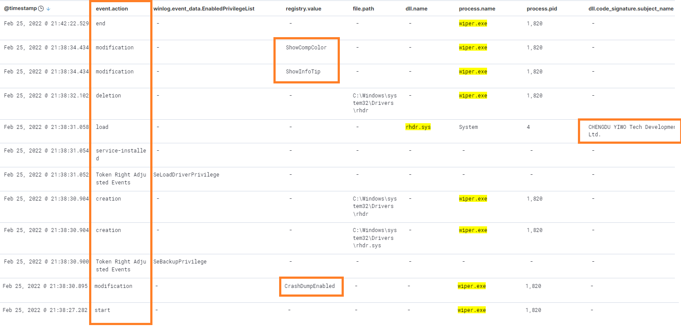Click the timestamp ending 21:38:31.054
The height and width of the screenshot is (329, 681).
(x=46, y=151)
